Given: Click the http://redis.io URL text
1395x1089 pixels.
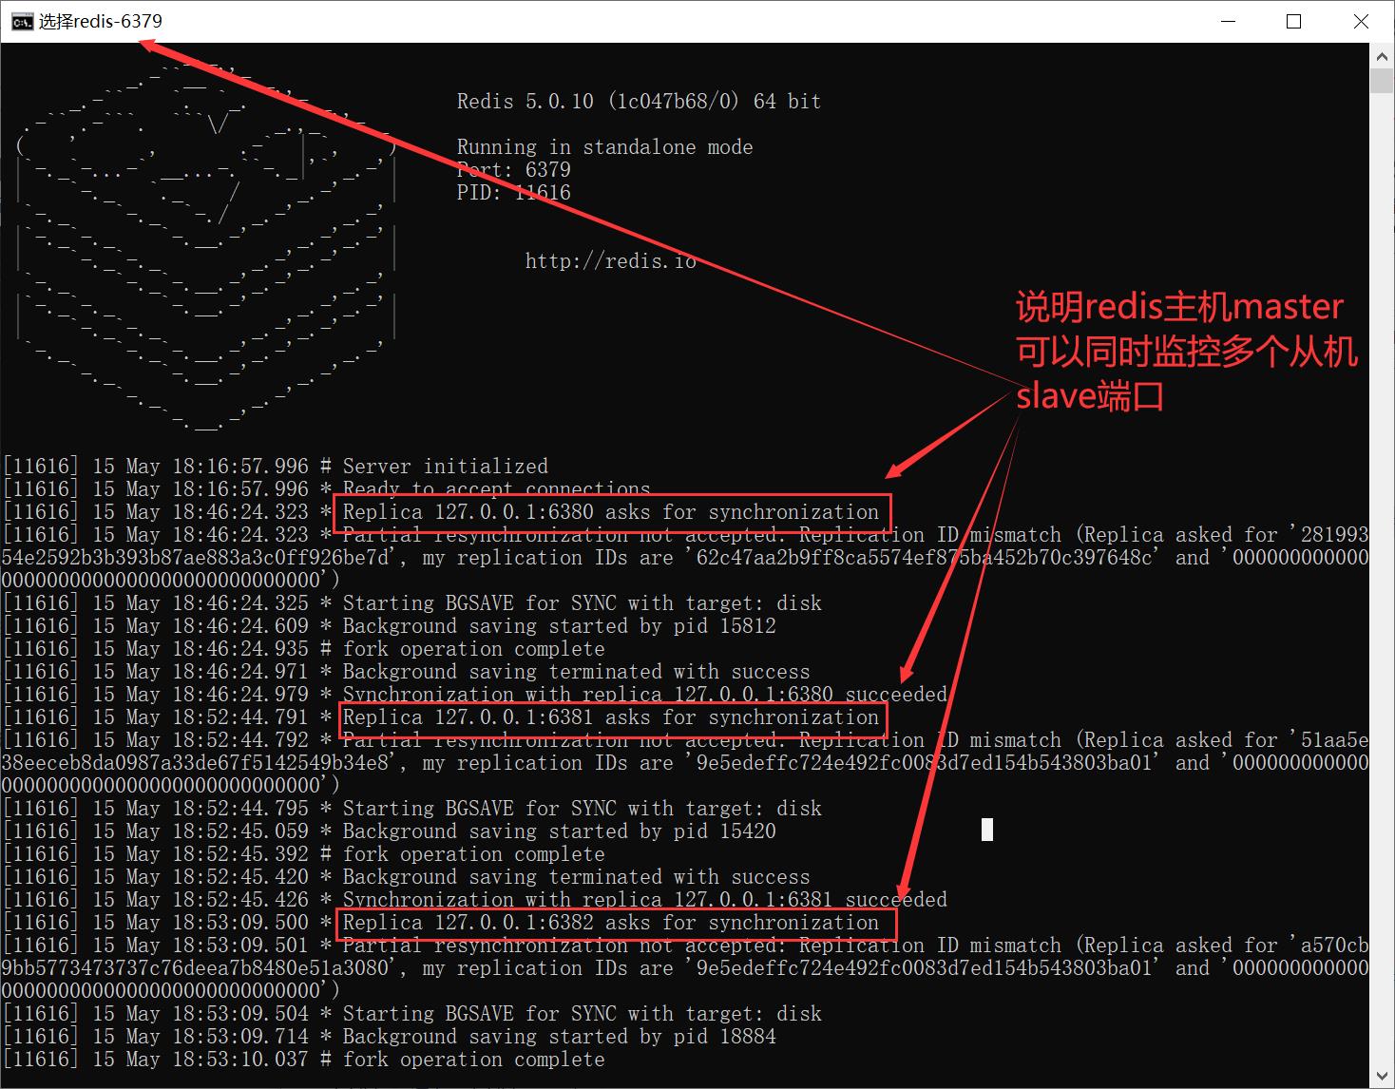Looking at the screenshot, I should (x=610, y=261).
